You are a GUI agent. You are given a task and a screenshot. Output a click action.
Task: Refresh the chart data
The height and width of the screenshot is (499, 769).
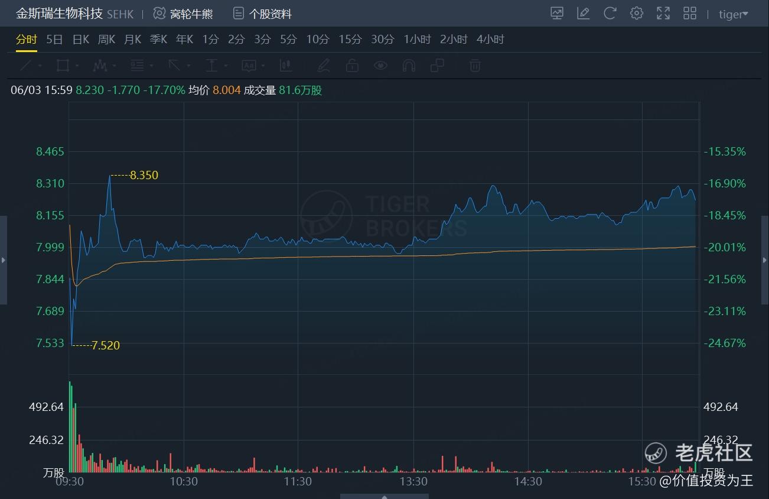(610, 13)
